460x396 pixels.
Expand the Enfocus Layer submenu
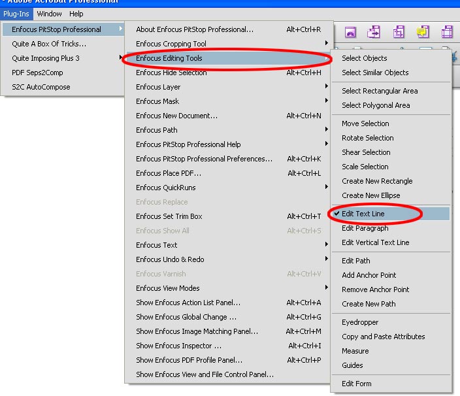[327, 86]
